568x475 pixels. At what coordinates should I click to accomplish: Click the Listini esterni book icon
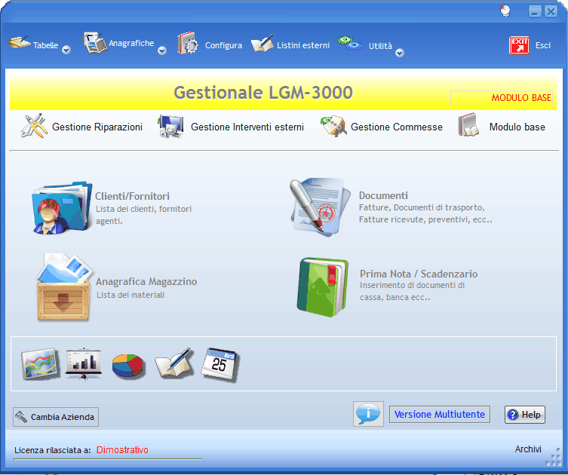click(263, 44)
